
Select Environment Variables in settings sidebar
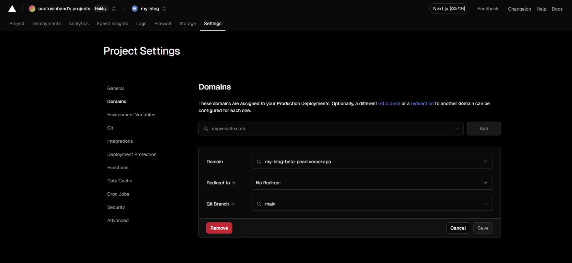coord(131,115)
